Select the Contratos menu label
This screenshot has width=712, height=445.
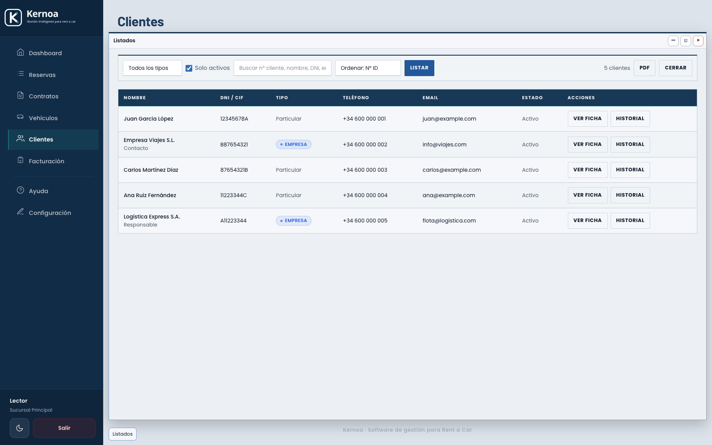pos(44,96)
